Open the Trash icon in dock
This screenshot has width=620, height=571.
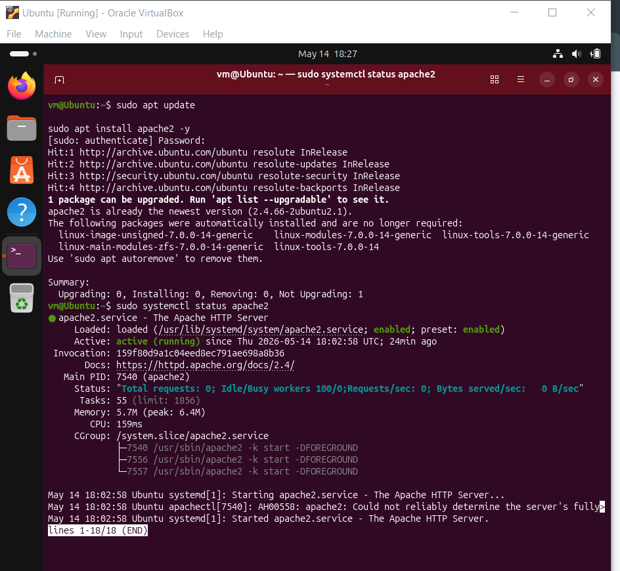22,298
